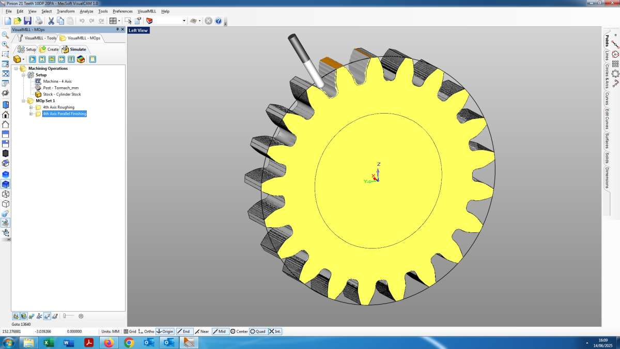
Task: Expand the 4th Axis Parallel Finishing operation
Action: point(31,114)
